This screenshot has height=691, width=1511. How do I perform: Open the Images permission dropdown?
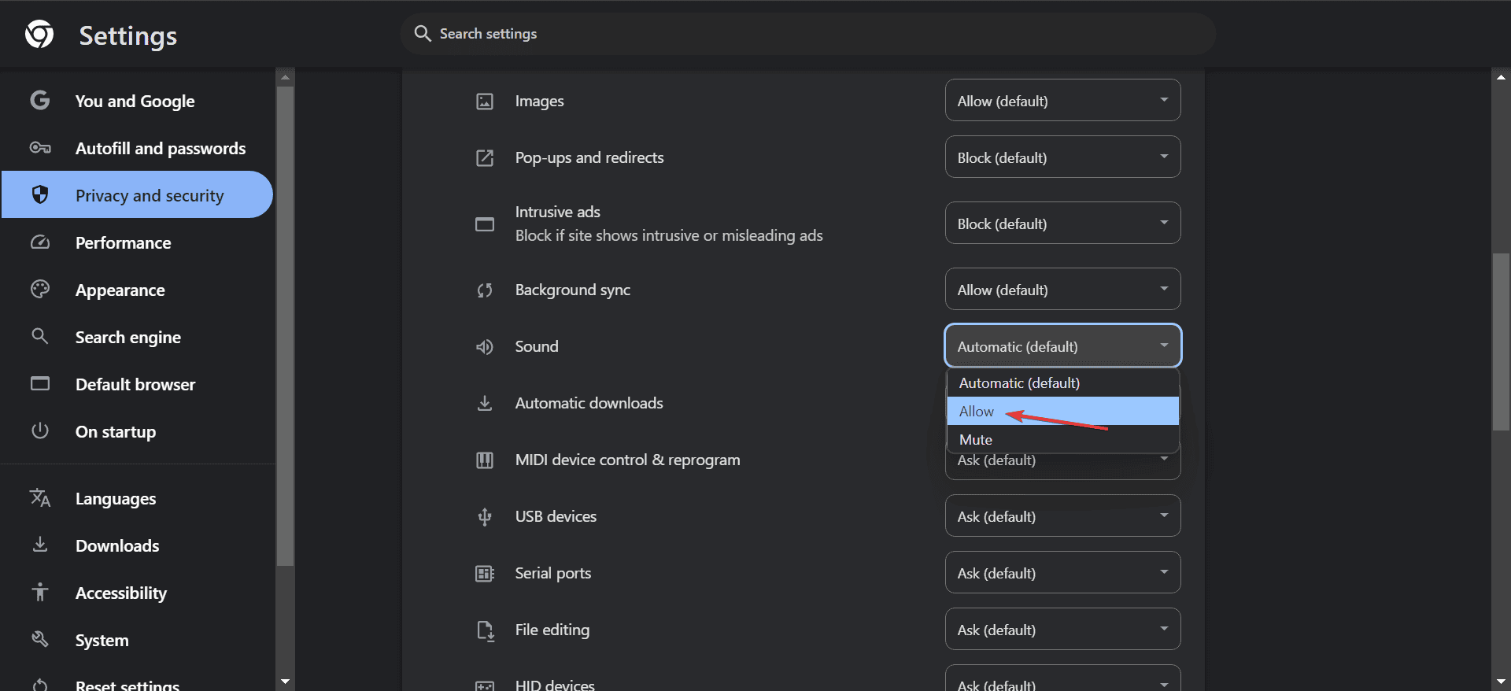[1062, 100]
